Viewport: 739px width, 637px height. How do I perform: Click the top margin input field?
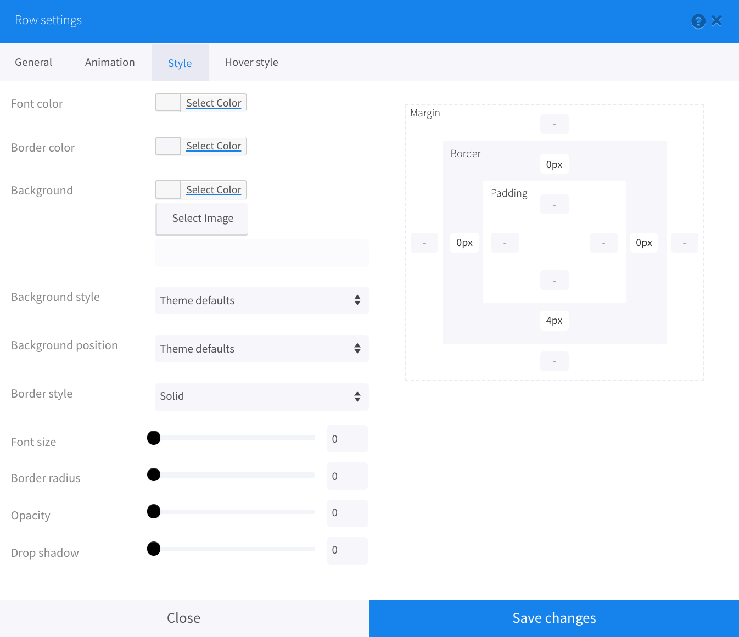(x=554, y=124)
